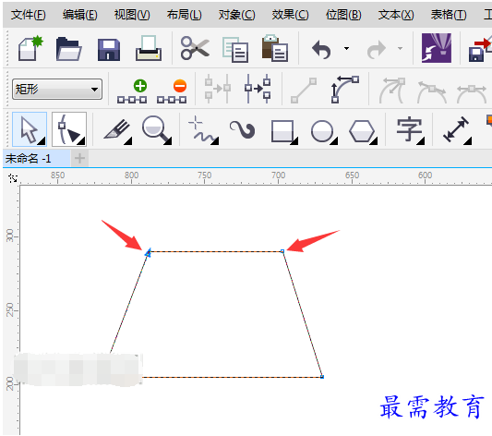Open the 文本(X) menu
This screenshot has height=436, width=492.
pyautogui.click(x=396, y=15)
